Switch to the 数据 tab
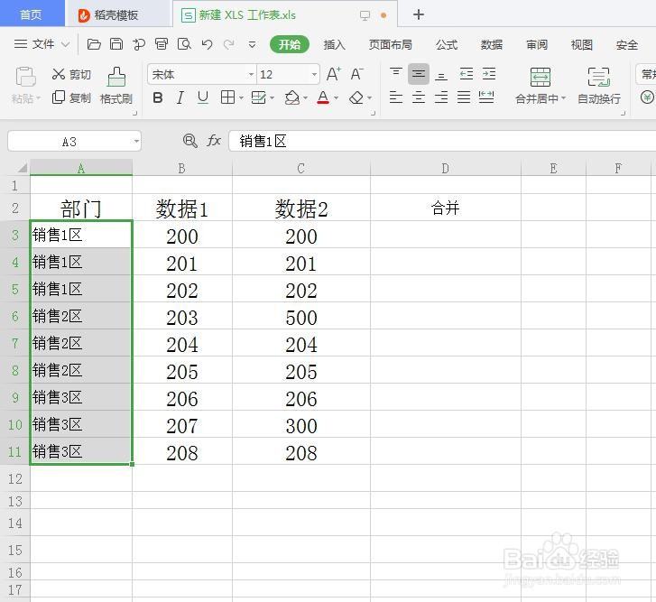This screenshot has height=602, width=656. pos(492,44)
